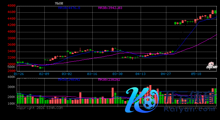Image resolution: width=220 pixels, height=120 pixels.
Task: Click the 05-18 date label
Action: 196,74
